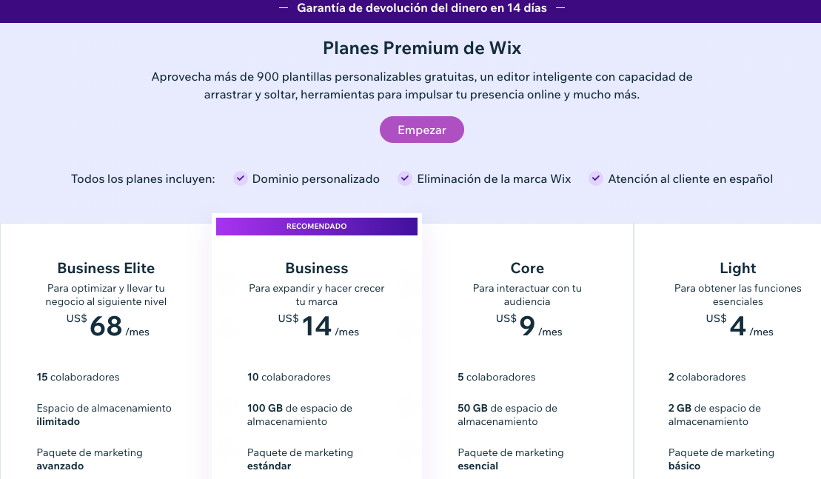Click the 15 colaboradores feature text

click(78, 377)
